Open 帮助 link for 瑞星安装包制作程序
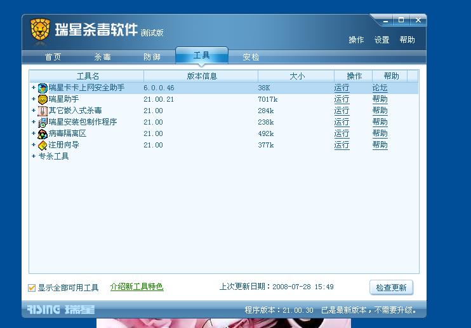This screenshot has height=328, width=471. point(380,122)
